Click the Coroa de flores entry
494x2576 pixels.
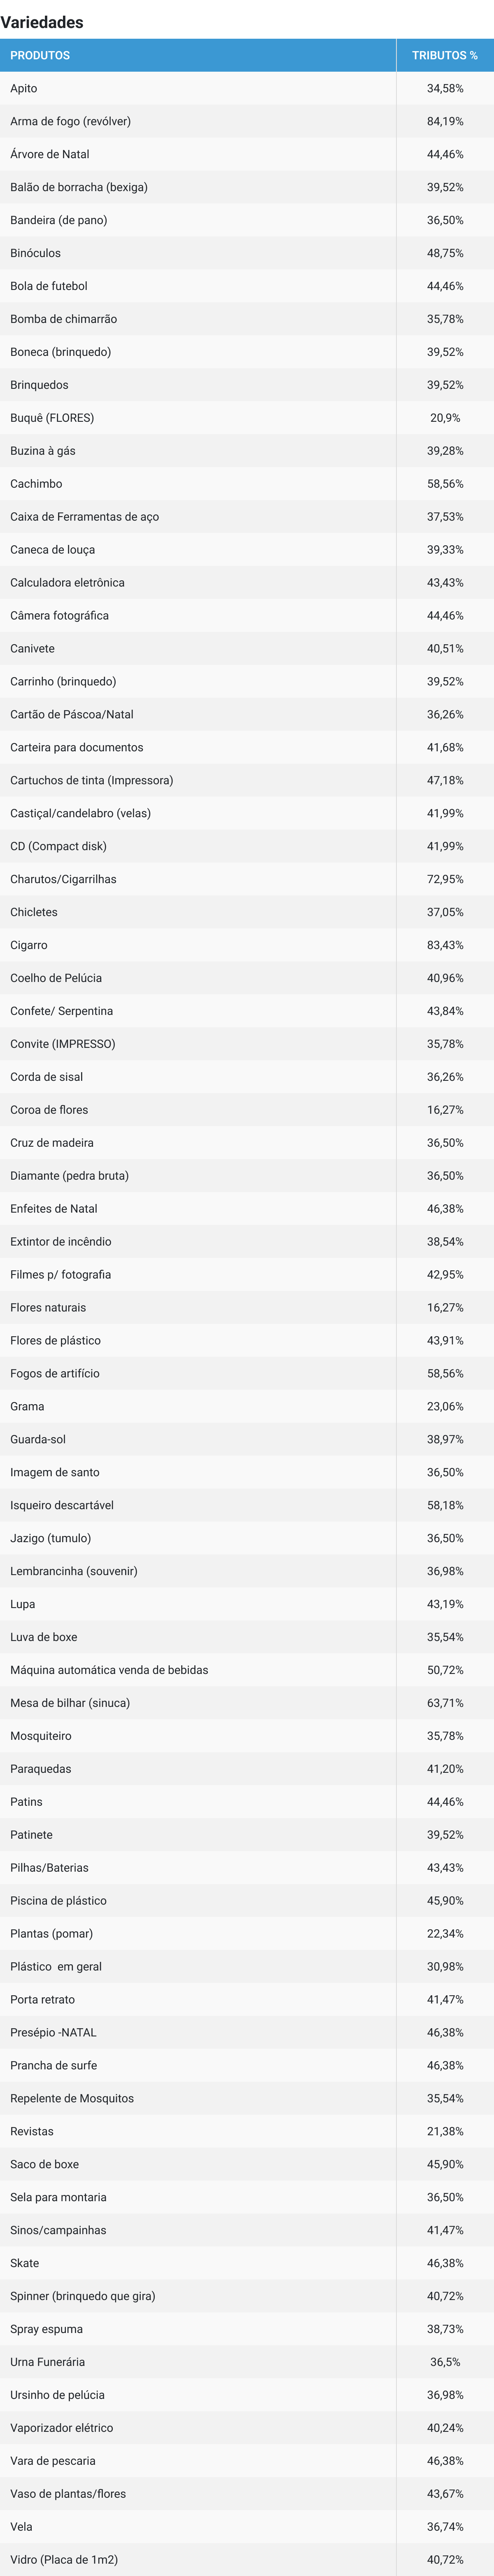(x=49, y=1110)
